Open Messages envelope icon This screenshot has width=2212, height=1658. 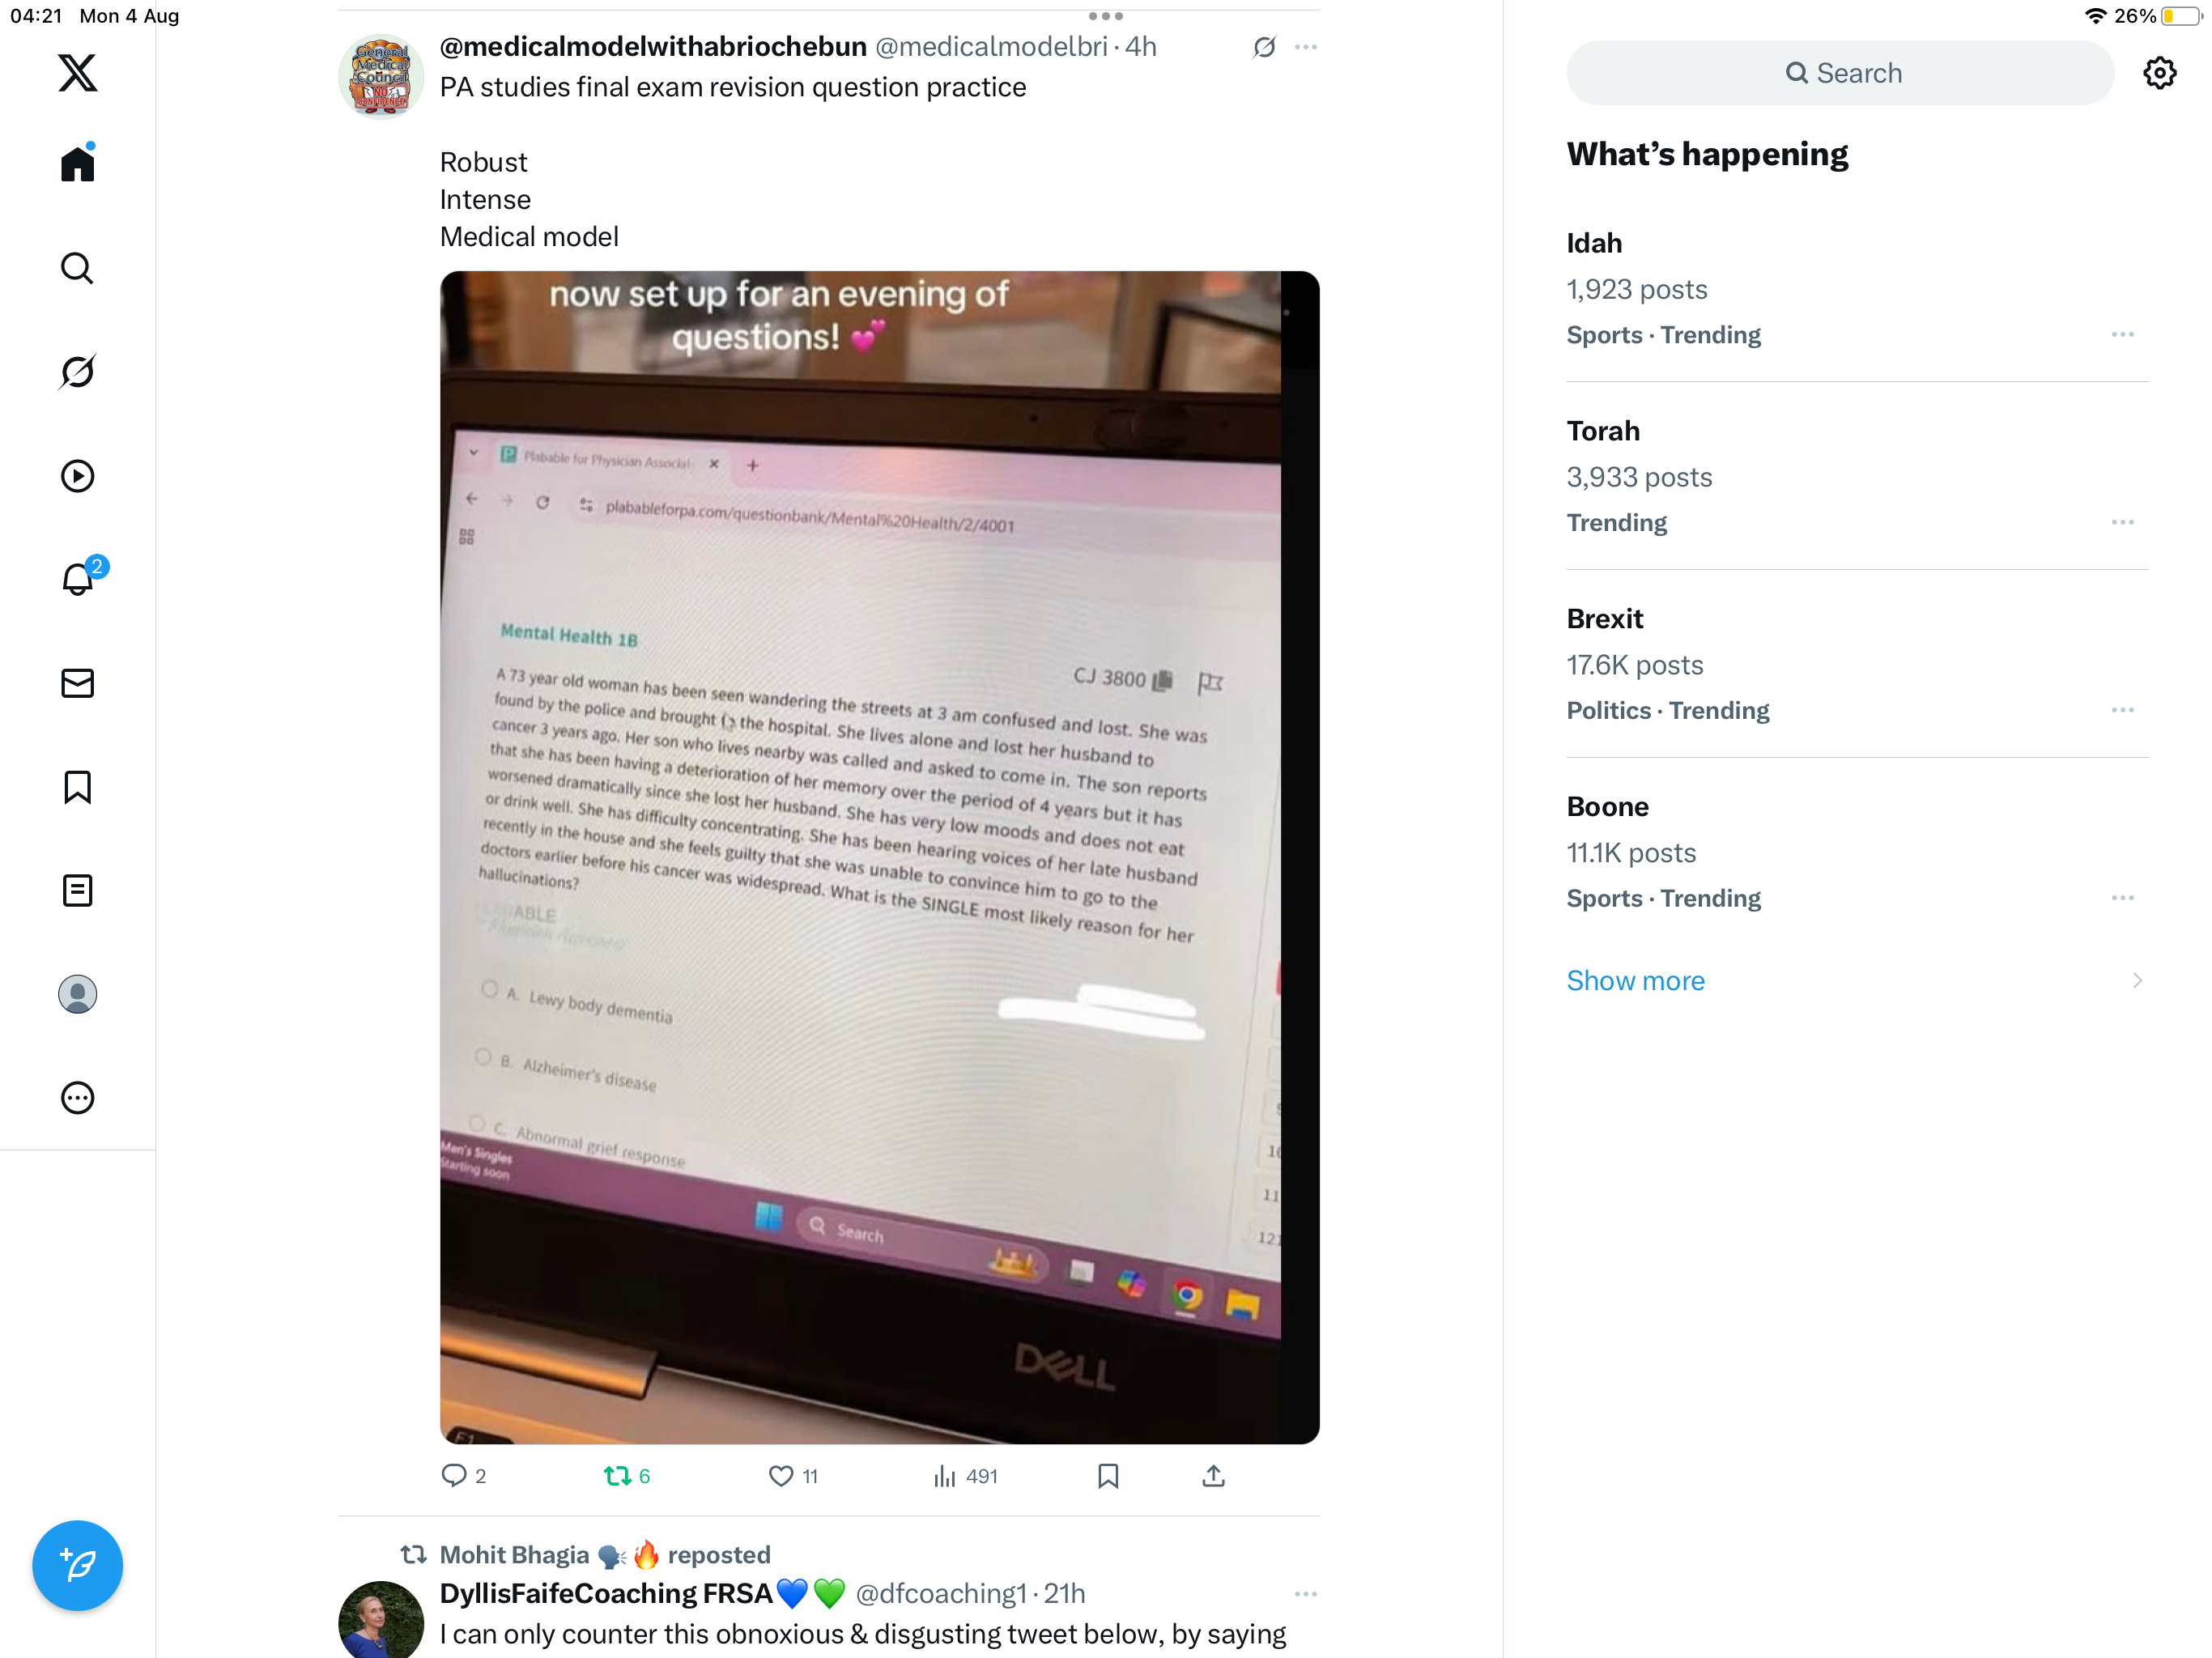point(77,683)
